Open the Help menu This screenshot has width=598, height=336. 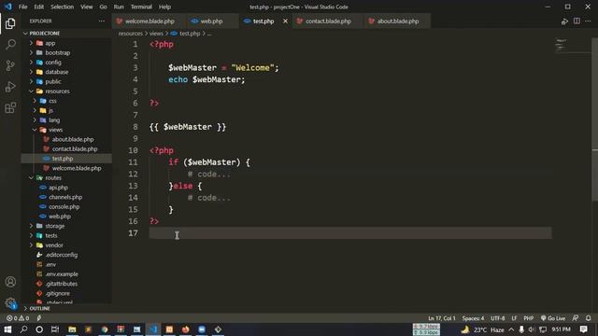coord(164,7)
